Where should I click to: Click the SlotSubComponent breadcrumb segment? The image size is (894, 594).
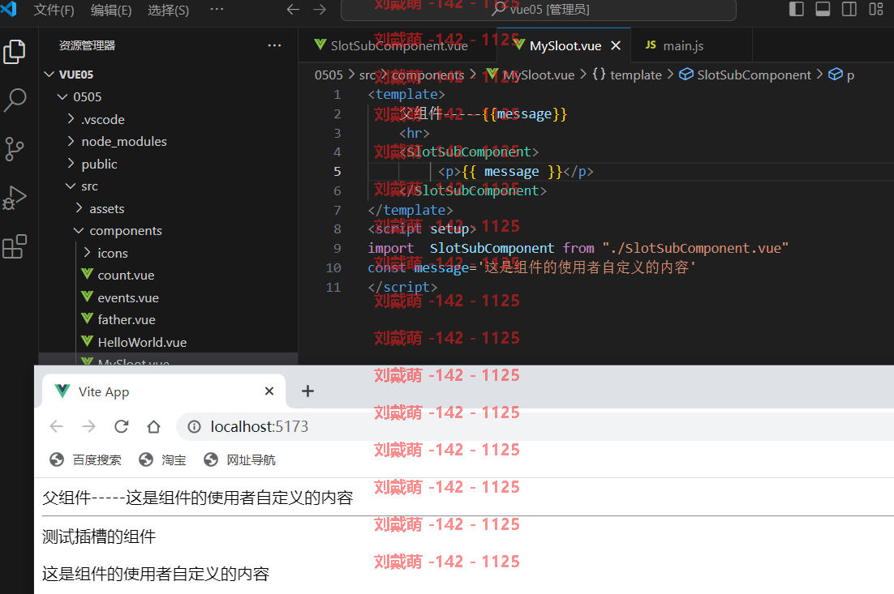(746, 75)
